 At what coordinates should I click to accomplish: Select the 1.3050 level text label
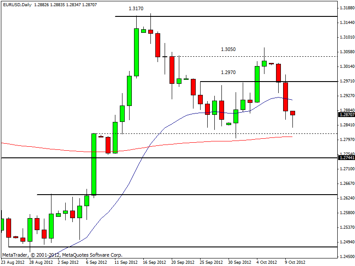(x=228, y=50)
